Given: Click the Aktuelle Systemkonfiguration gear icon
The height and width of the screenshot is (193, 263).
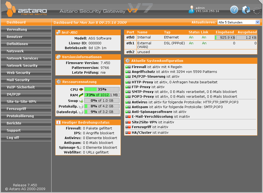Looking at the screenshot, I should [127, 61].
